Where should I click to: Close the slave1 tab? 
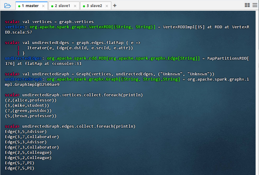pyautogui.click(x=75, y=6)
